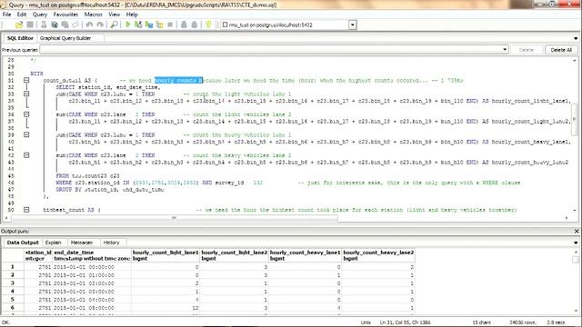
Task: Collapse the fold marker at line 36
Action: [26, 114]
